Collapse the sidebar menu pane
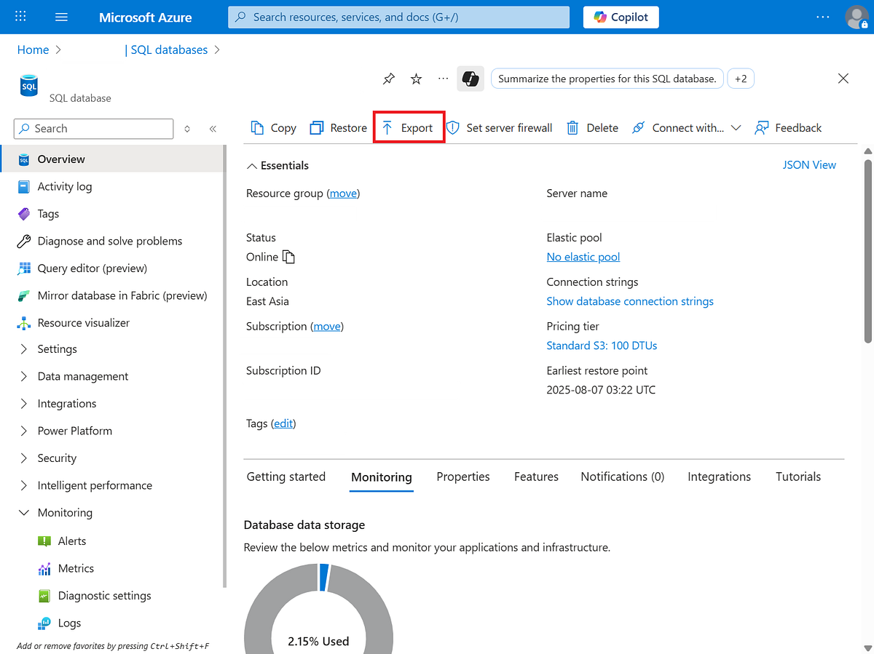This screenshot has height=654, width=874. (x=213, y=128)
